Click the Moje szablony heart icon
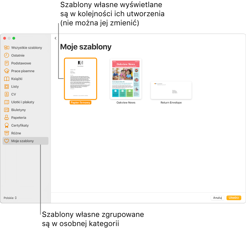Viewport: 246px width, 229px height. click(7, 141)
